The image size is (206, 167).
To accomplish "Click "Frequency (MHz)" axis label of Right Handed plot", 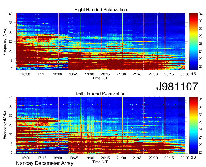I will (x=5, y=41).
